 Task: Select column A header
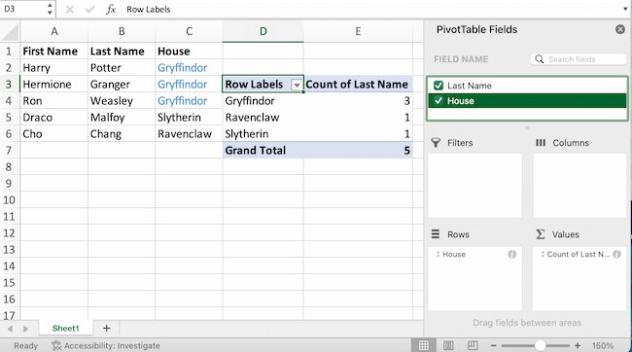click(x=54, y=31)
